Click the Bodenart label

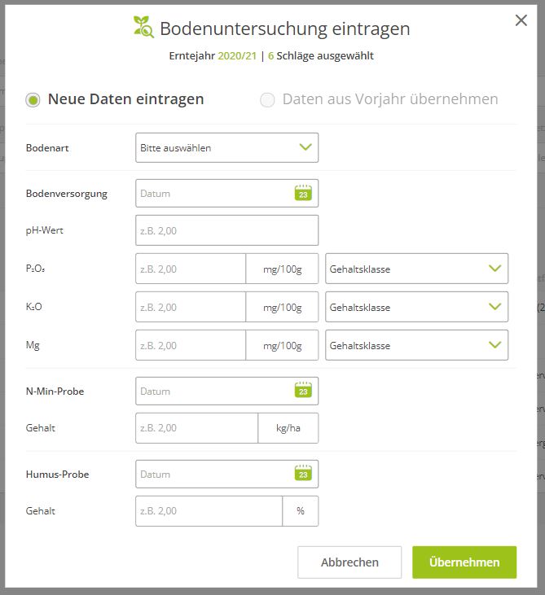47,147
